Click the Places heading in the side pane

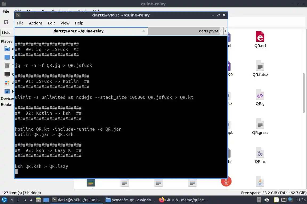(6, 41)
